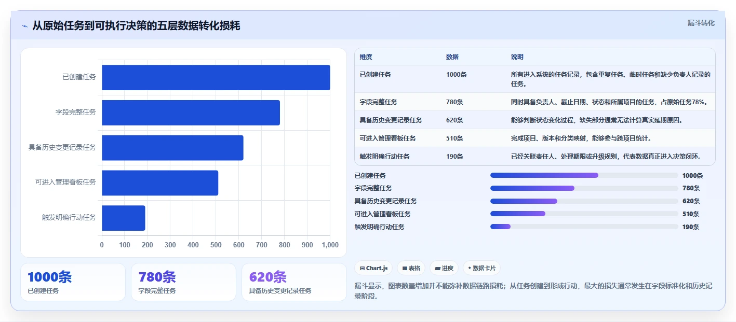Click the 具备历史变更记录任务 bar in chart
The height and width of the screenshot is (322, 736).
click(172, 148)
